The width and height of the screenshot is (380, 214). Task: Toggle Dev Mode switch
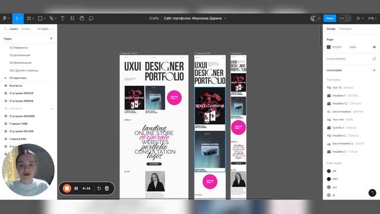point(345,18)
